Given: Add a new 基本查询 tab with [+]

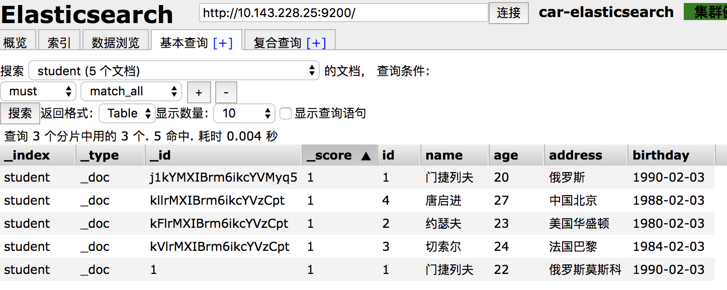Looking at the screenshot, I should pyautogui.click(x=223, y=43).
